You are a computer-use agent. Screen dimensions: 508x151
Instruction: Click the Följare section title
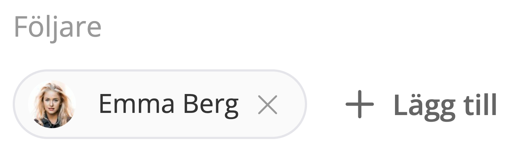pos(57,27)
